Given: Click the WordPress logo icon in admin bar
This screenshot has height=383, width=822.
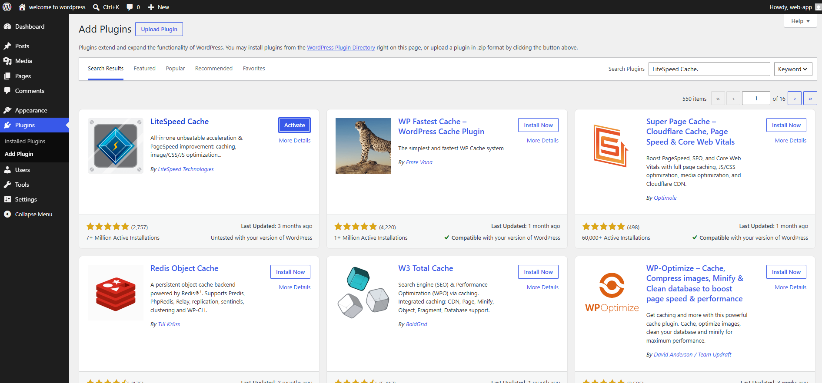Looking at the screenshot, I should [x=7, y=7].
